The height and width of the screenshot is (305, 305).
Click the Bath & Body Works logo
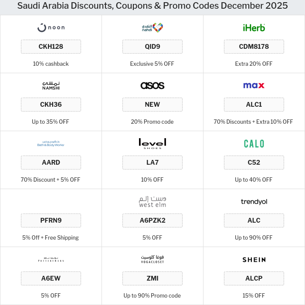[51, 143]
